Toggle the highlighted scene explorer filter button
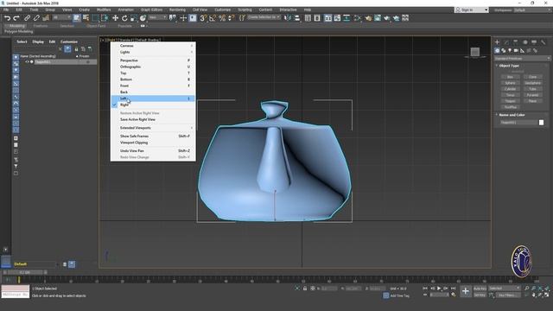The width and height of the screenshot is (553, 311). point(67,49)
